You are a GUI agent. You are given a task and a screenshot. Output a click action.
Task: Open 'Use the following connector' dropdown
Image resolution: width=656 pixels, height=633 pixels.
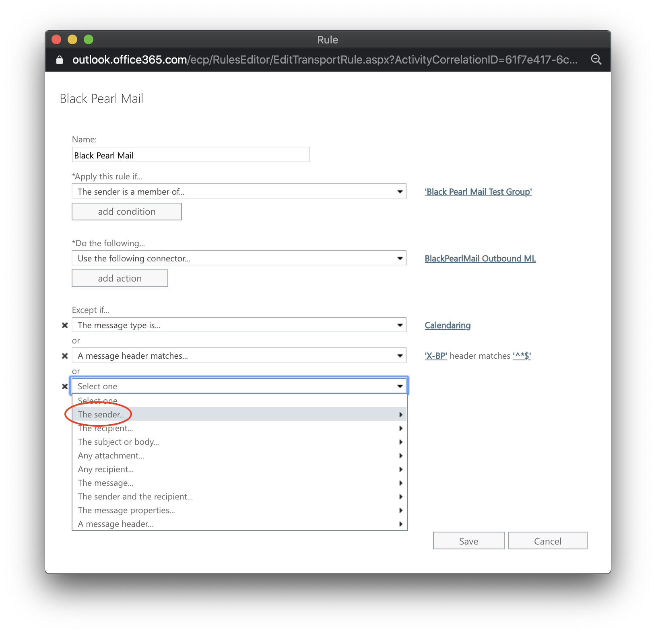(239, 258)
